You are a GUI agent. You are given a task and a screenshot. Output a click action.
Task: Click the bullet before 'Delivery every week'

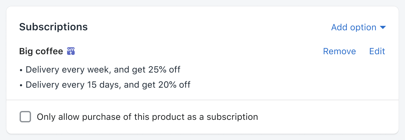pyautogui.click(x=21, y=70)
